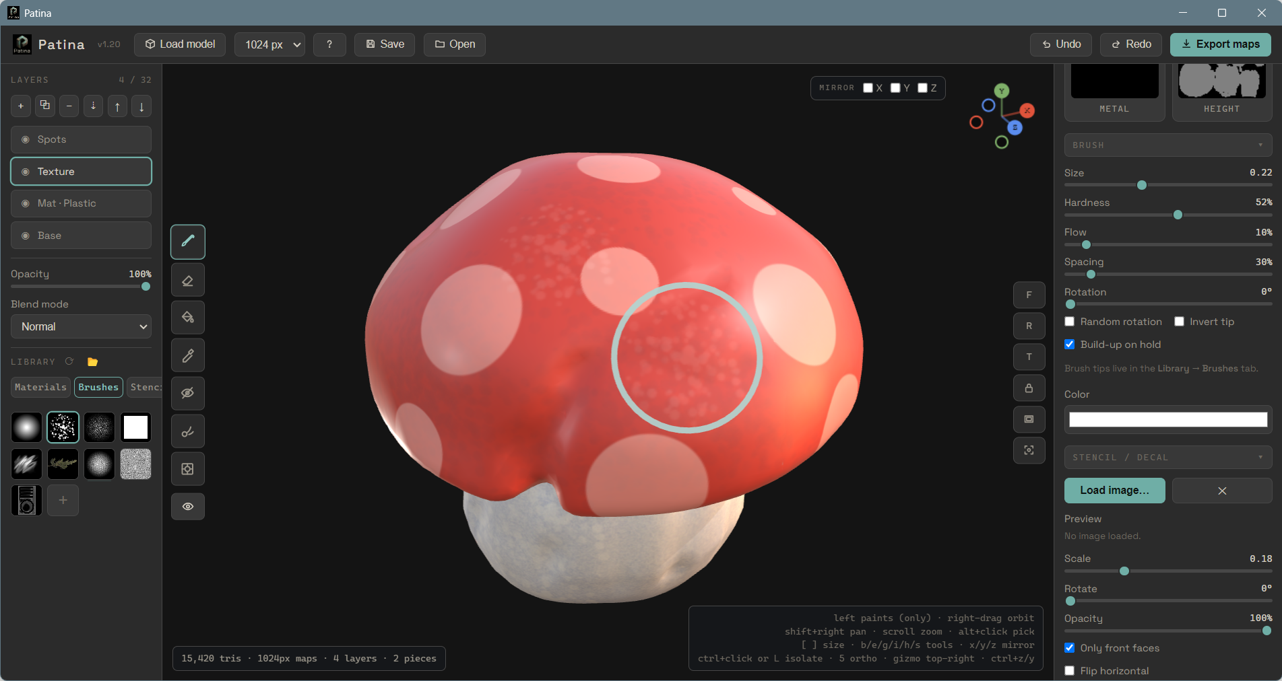Click the Load model button
Viewport: 1282px width, 681px height.
(x=180, y=44)
